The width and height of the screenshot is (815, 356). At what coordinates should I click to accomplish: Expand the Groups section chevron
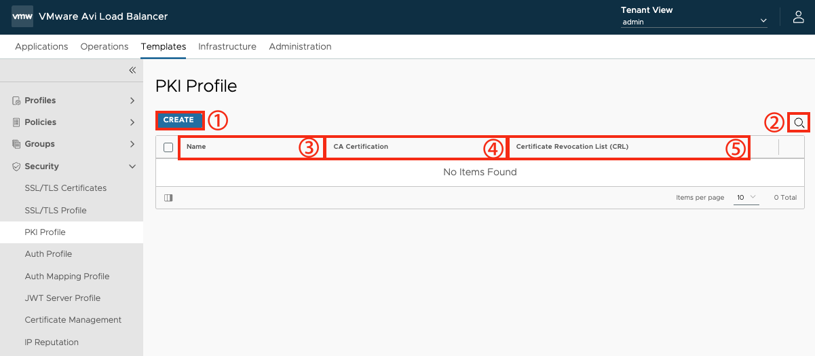point(132,144)
